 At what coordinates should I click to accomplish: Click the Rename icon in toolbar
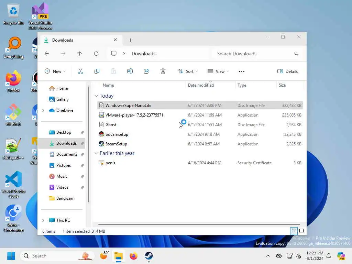click(130, 71)
